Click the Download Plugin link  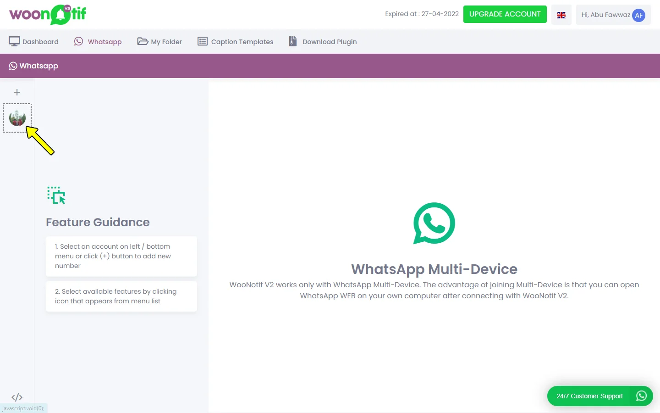(323, 42)
